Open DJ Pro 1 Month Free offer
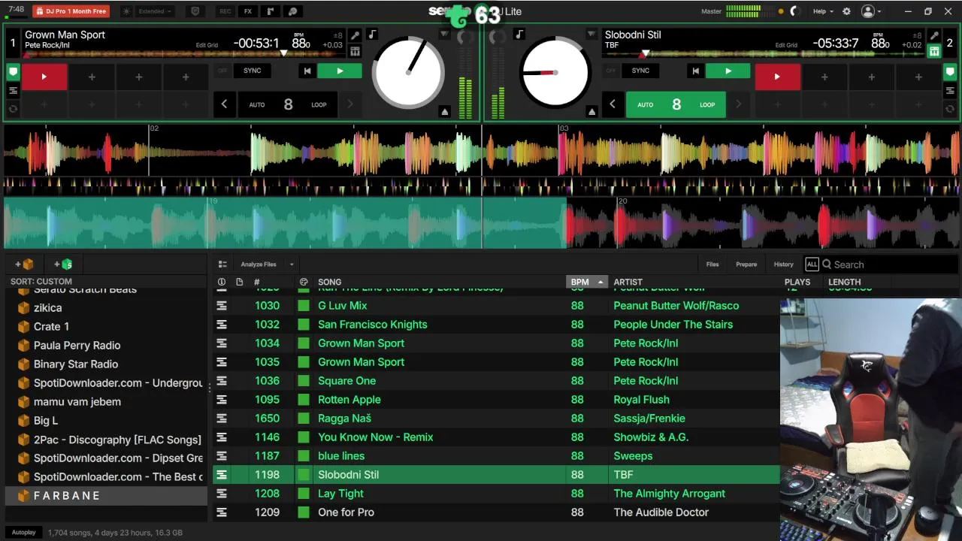 (71, 11)
